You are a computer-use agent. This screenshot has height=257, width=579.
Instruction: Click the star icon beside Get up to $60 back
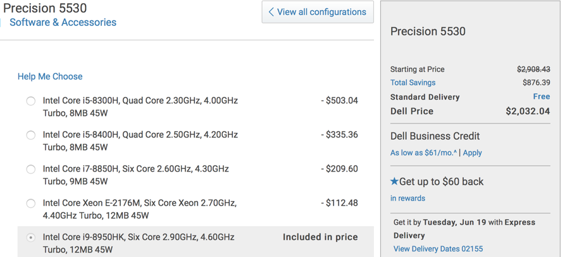pyautogui.click(x=394, y=181)
